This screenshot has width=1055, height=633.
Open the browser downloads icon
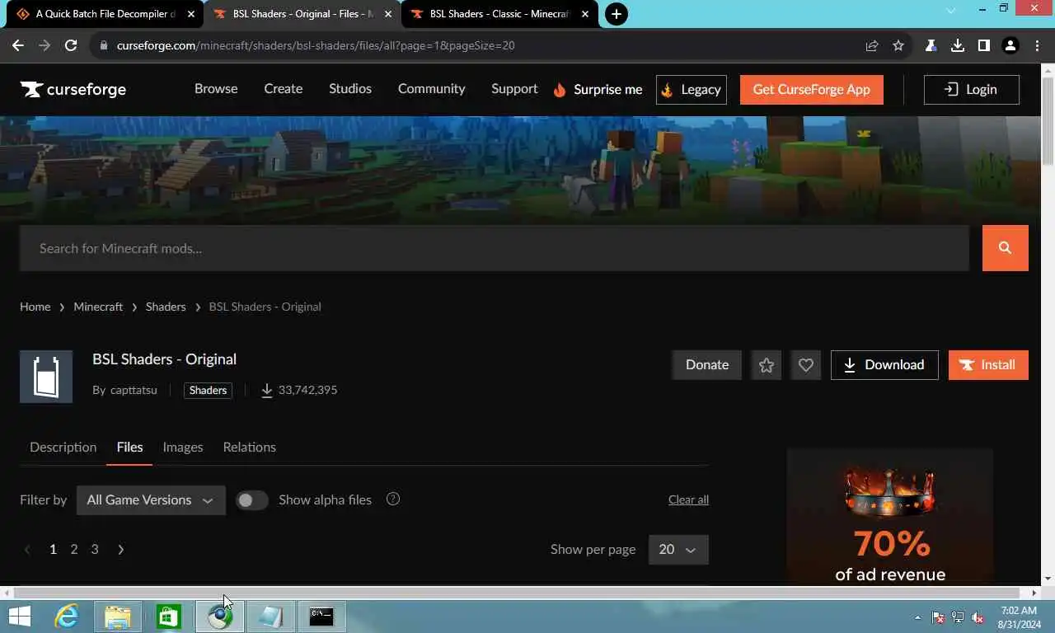[x=957, y=45]
